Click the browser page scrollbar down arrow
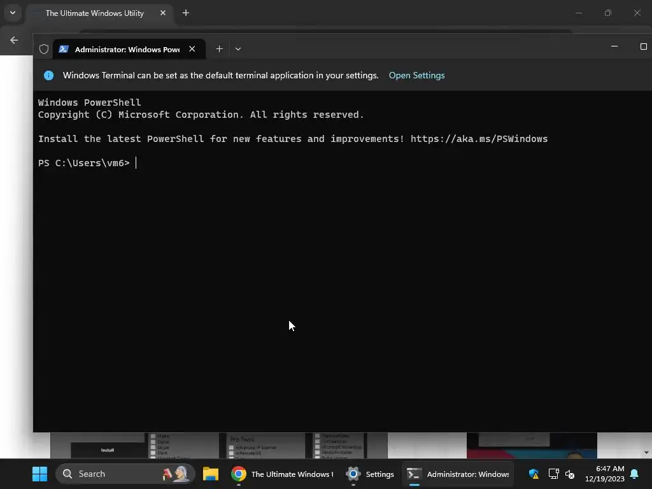652x489 pixels. pyautogui.click(x=646, y=453)
